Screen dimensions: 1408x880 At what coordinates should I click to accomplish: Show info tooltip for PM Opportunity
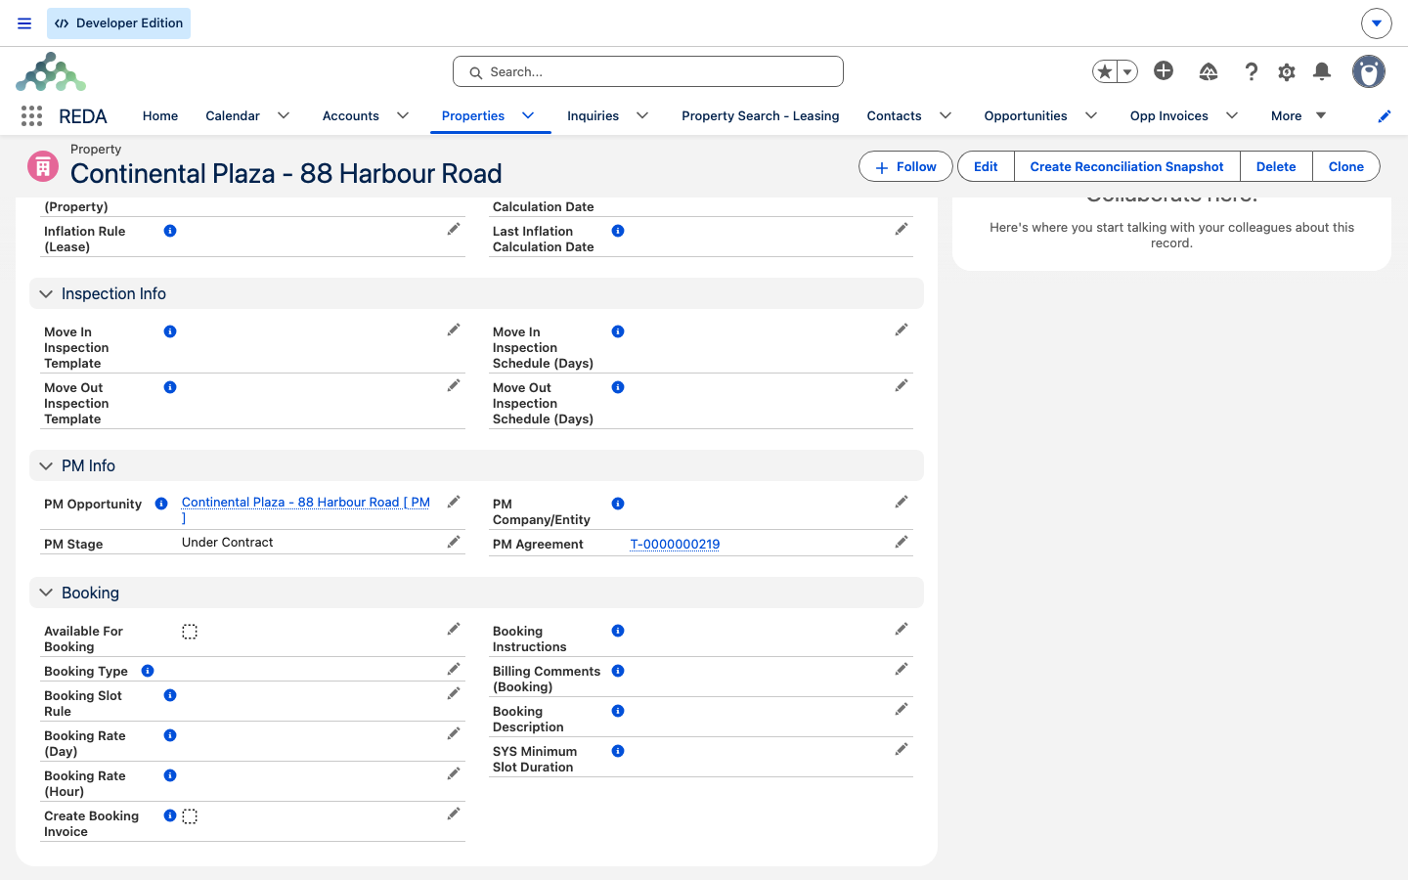tap(161, 504)
